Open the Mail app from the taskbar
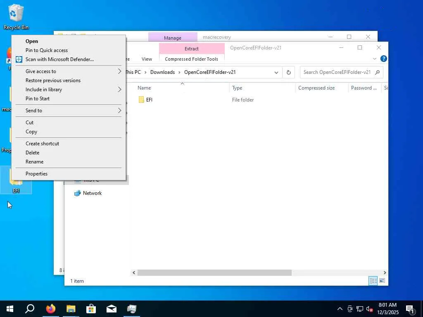Screen dimensions: 423x317 pos(112,309)
